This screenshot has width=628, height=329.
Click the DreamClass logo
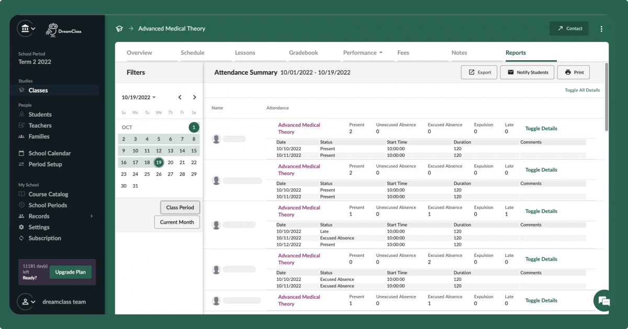pyautogui.click(x=63, y=30)
